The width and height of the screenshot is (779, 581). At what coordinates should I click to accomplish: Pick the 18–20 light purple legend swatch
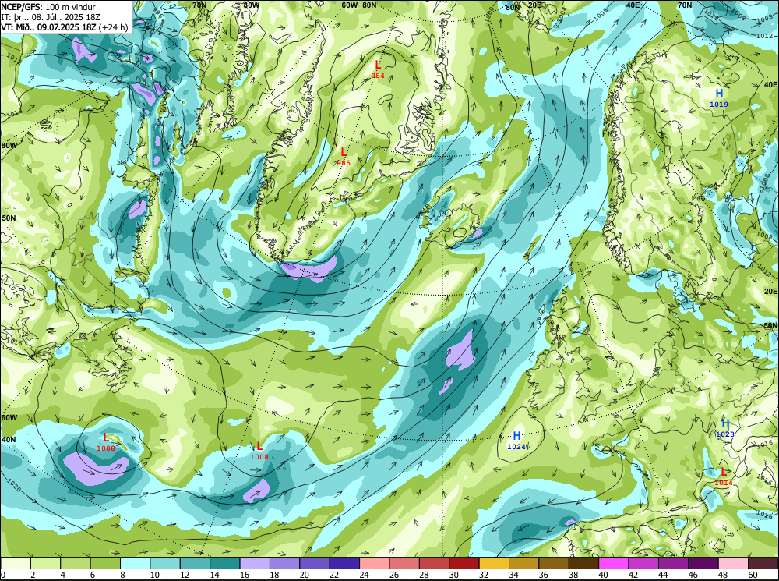284,563
